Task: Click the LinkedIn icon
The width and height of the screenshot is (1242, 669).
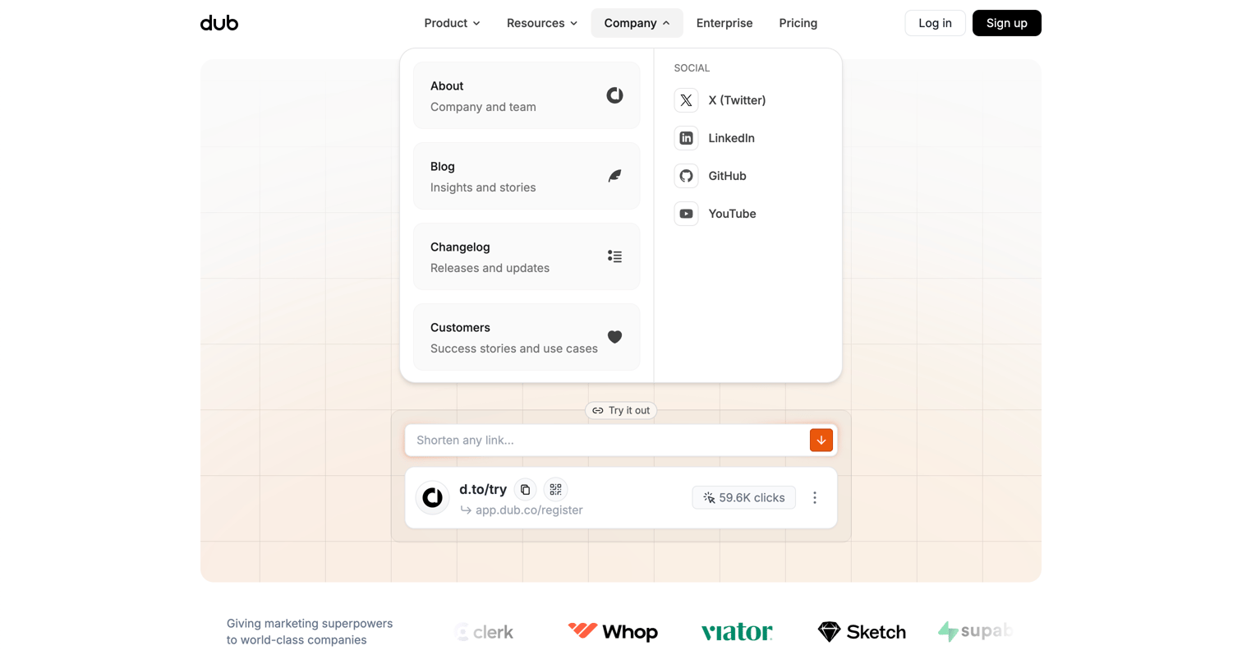Action: pos(686,138)
